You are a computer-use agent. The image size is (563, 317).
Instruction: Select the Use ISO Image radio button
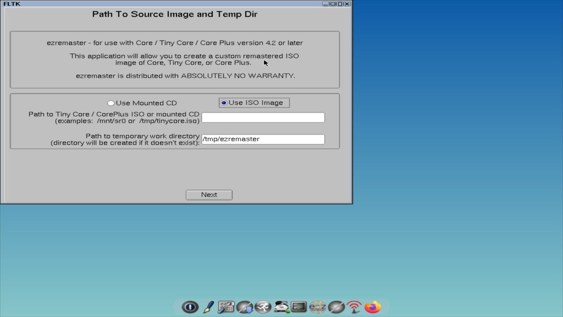coord(224,103)
